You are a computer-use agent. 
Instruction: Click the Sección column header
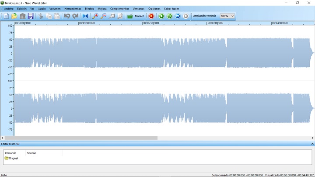pos(31,153)
